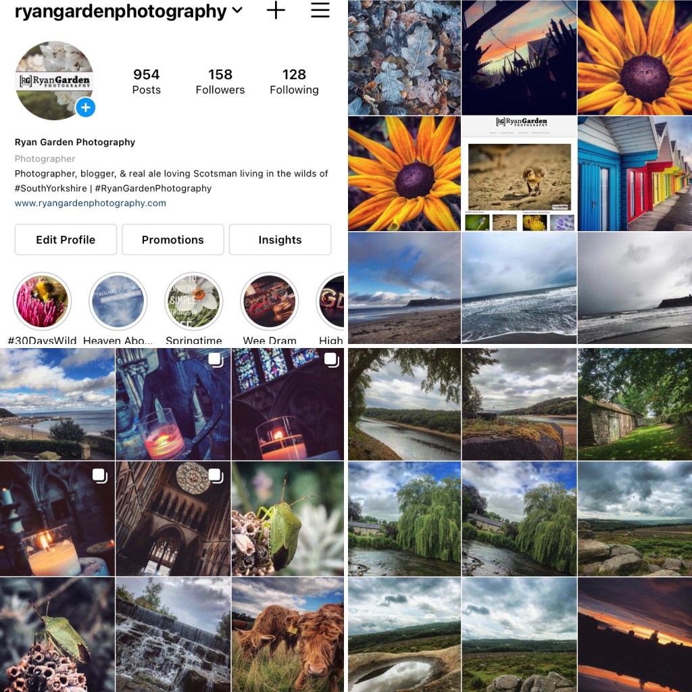View the 158 Followers list

click(220, 81)
